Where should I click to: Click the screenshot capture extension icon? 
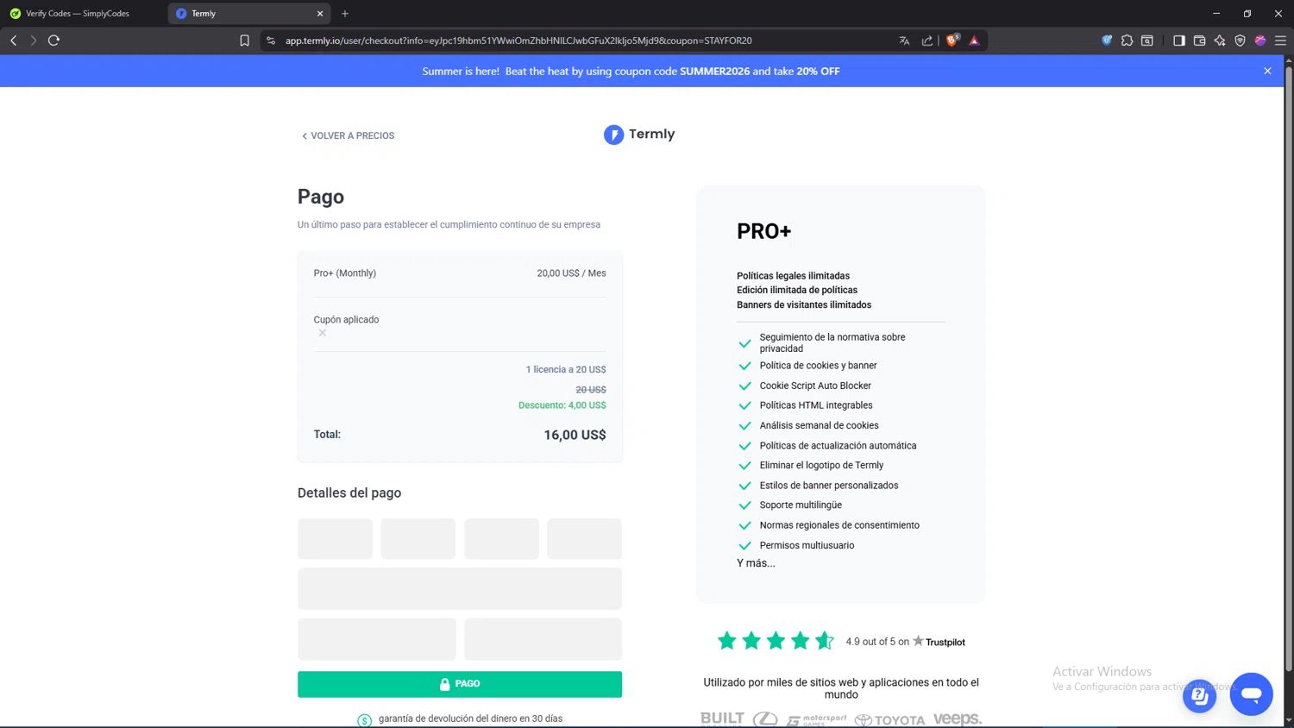(1147, 41)
